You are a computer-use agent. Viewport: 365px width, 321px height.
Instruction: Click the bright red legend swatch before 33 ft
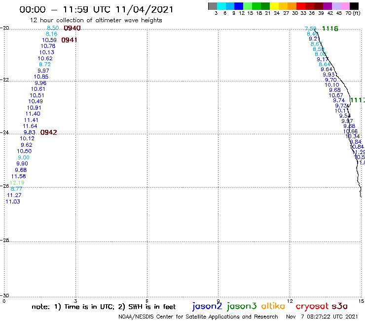tap(301, 6)
